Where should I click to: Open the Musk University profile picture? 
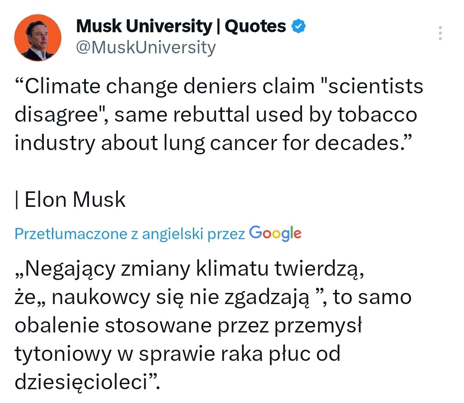(38, 38)
